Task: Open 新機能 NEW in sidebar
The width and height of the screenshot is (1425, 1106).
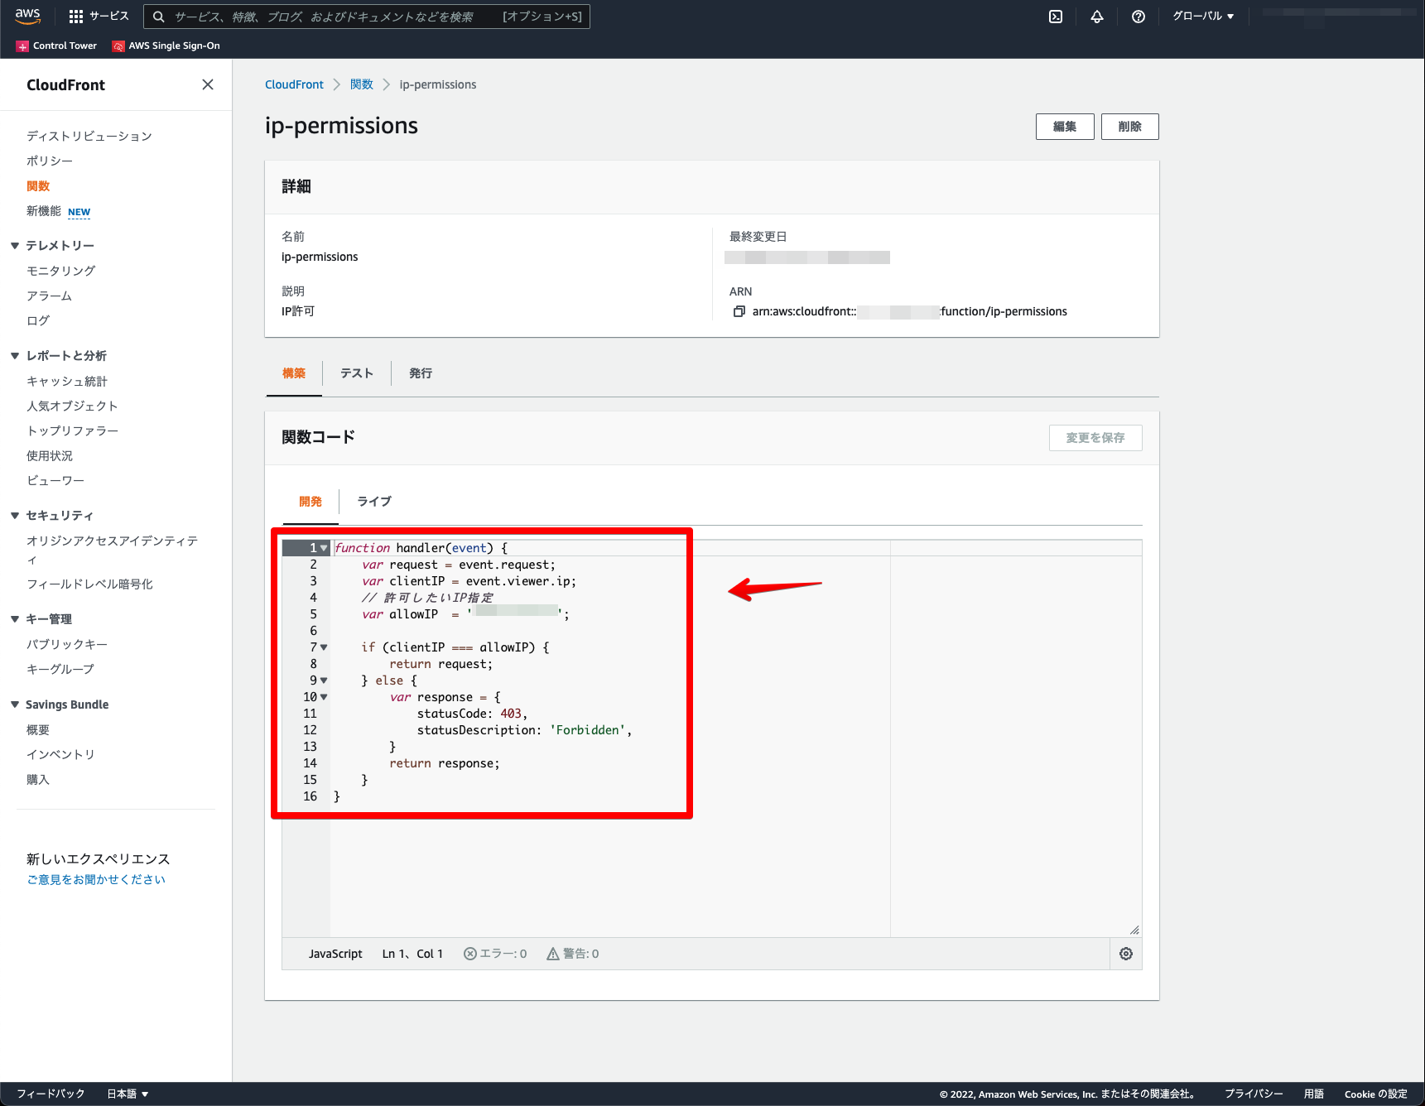Action: pos(59,211)
